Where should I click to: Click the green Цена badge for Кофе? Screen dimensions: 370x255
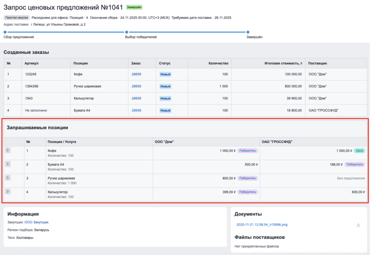[x=359, y=151]
